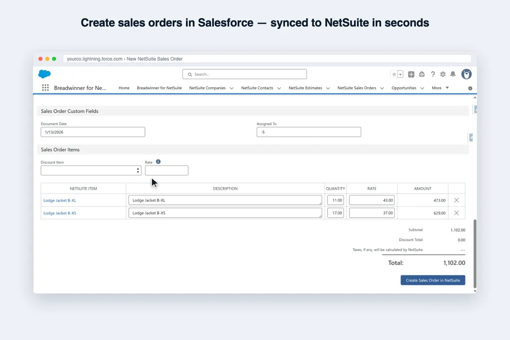Click the browser address bar
Viewport: 510px width, 340px height.
[x=267, y=59]
